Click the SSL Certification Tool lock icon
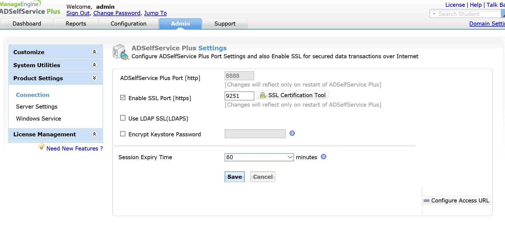Viewport: 505px width, 231px height. point(263,95)
